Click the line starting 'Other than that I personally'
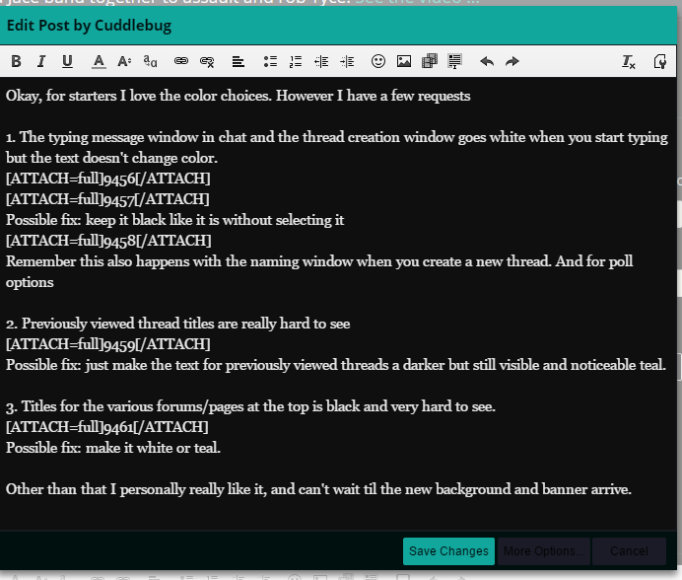 pos(318,489)
